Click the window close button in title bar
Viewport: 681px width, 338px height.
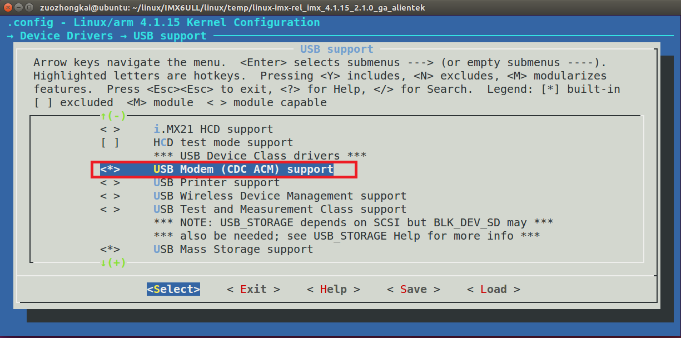click(7, 7)
